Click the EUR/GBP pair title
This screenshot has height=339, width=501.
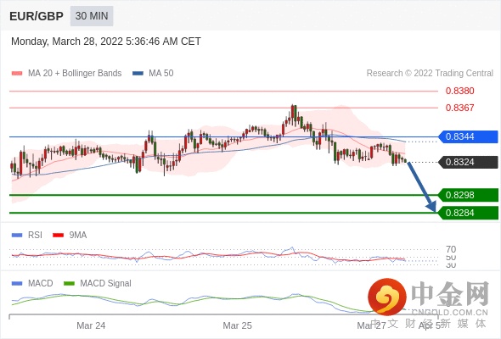[x=37, y=16]
